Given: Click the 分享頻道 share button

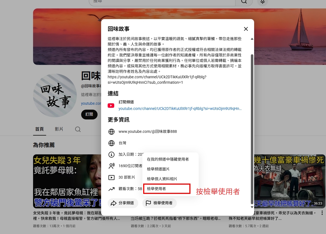Looking at the screenshot, I should (x=123, y=203).
